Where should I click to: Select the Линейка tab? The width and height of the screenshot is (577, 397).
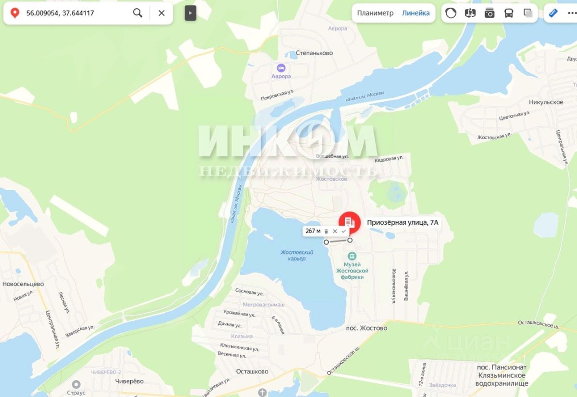(416, 13)
